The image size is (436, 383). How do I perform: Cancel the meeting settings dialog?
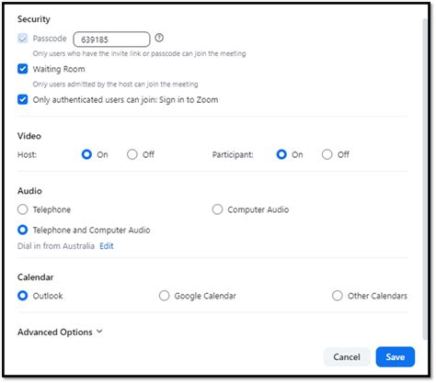coord(347,357)
